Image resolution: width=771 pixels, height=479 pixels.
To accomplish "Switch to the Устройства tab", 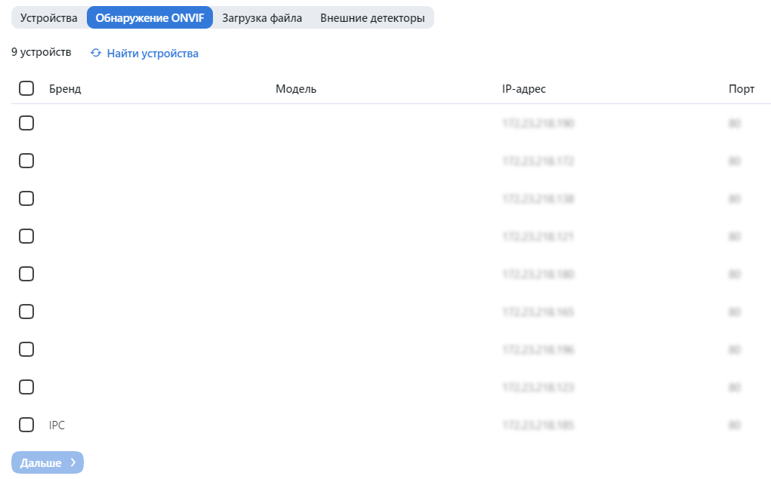I will click(49, 18).
